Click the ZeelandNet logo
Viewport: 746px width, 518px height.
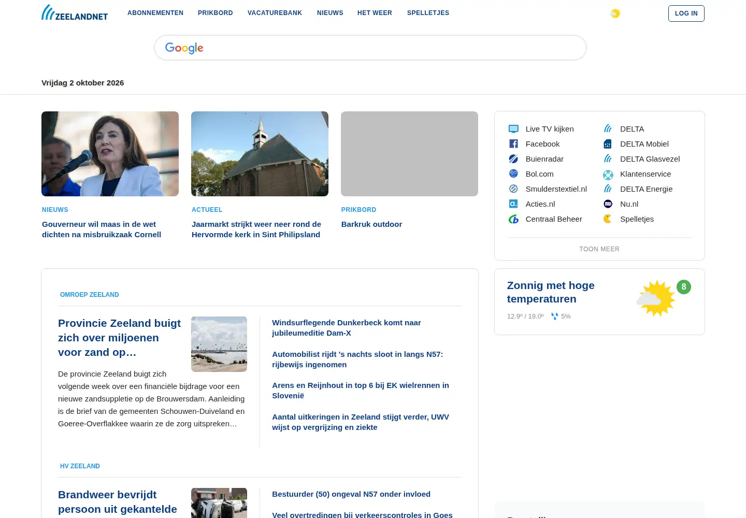(75, 13)
